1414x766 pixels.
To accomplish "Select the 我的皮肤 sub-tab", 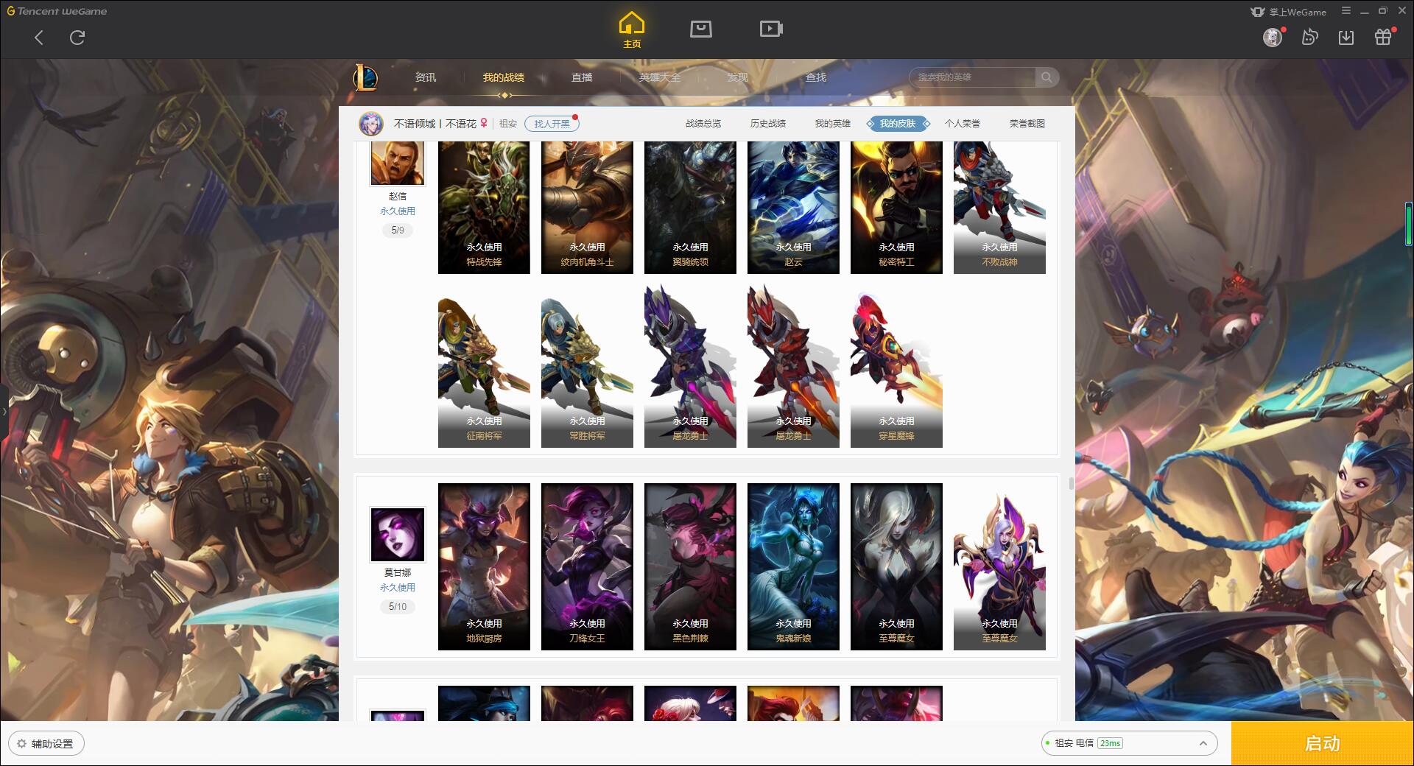I will pyautogui.click(x=898, y=124).
